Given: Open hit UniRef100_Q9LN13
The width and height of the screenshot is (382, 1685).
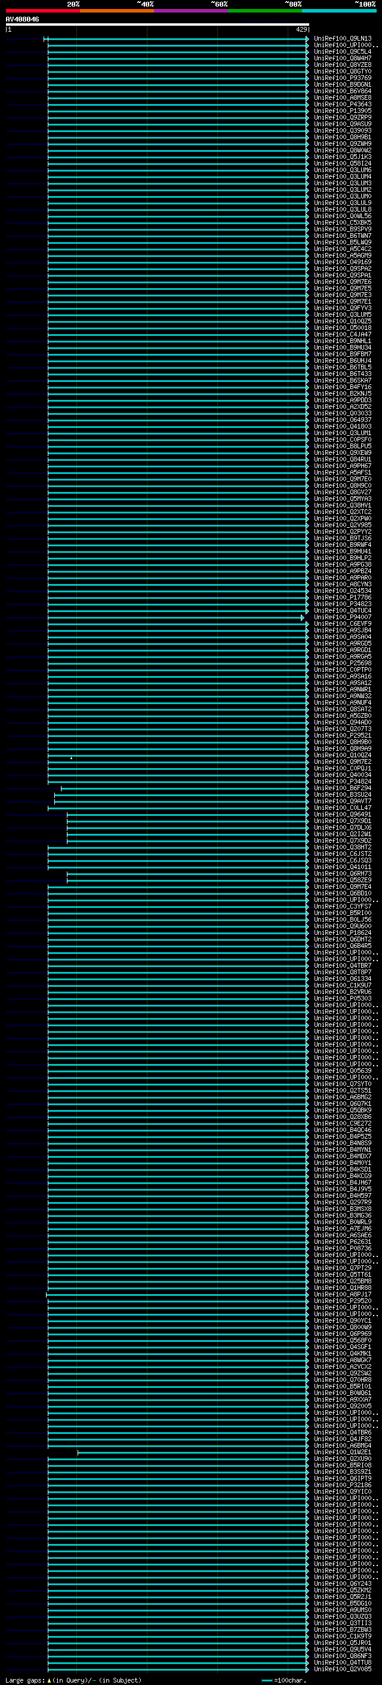Looking at the screenshot, I should tap(343, 39).
